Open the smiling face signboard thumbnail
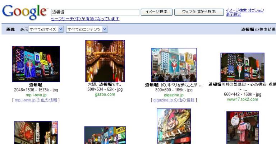 [x=174, y=126]
